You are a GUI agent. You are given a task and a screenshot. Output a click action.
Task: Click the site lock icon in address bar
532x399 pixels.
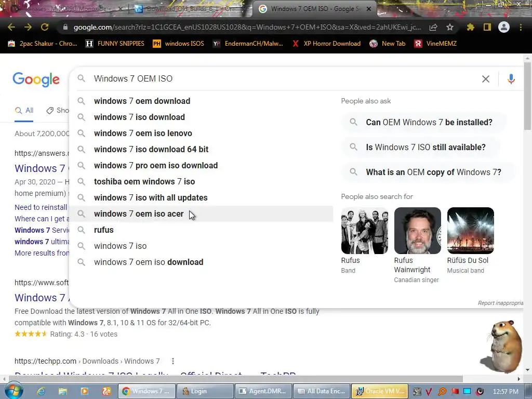65,27
